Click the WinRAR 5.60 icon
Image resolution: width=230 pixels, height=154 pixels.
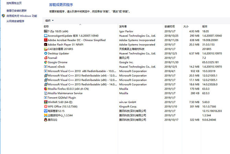46,102
